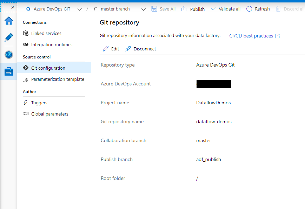Screen dimensions: 305x209
Task: Click the Save All disk icon
Action: [x=154, y=9]
